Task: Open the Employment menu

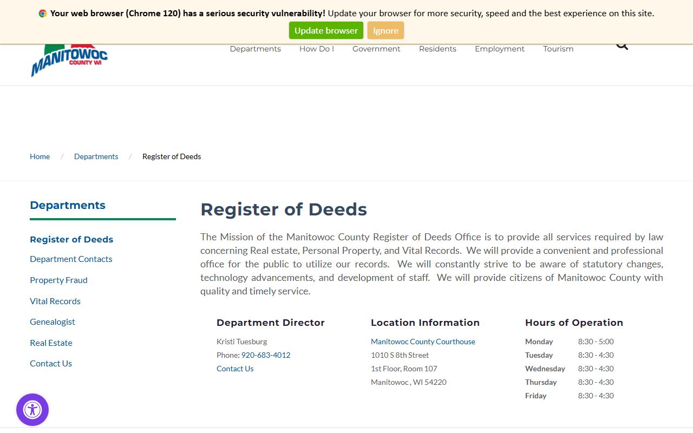Action: [x=500, y=49]
